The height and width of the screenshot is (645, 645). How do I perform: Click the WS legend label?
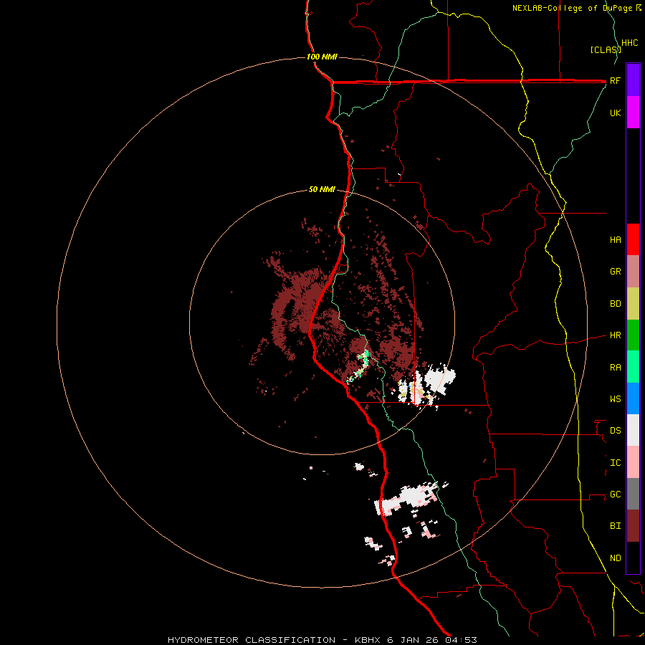615,399
